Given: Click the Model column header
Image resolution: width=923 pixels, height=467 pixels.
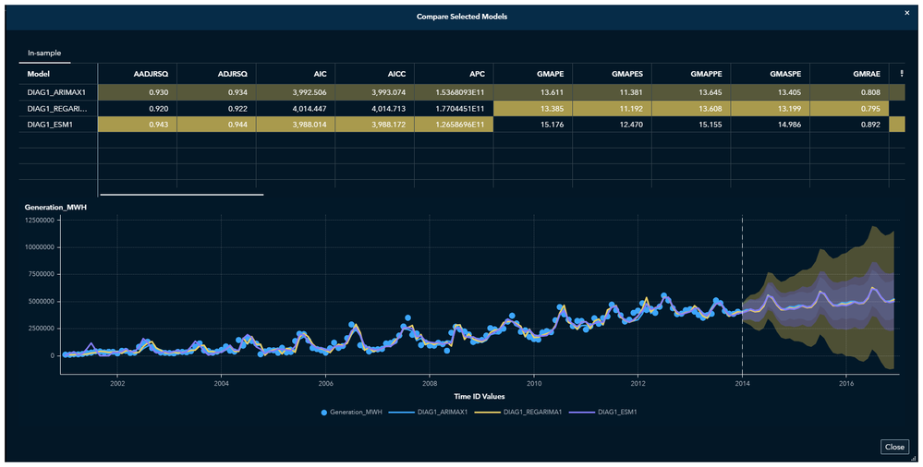Looking at the screenshot, I should click(x=39, y=73).
